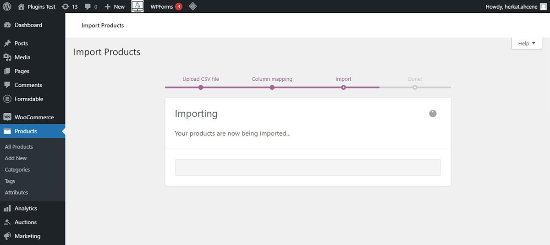Click the import progress bar

pos(308,167)
